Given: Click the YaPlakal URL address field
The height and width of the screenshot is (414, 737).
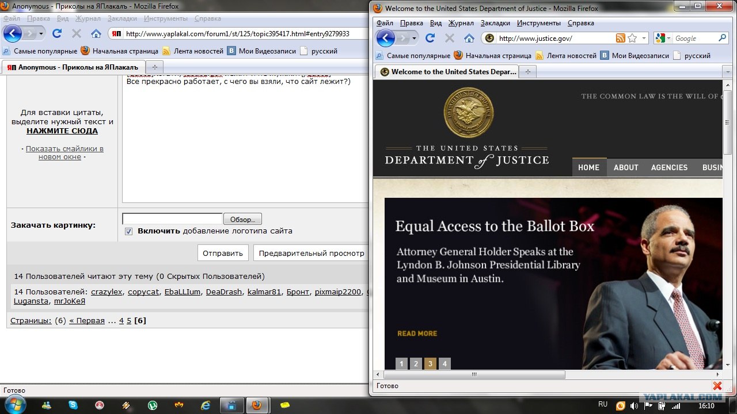Looking at the screenshot, I should tap(246, 34).
